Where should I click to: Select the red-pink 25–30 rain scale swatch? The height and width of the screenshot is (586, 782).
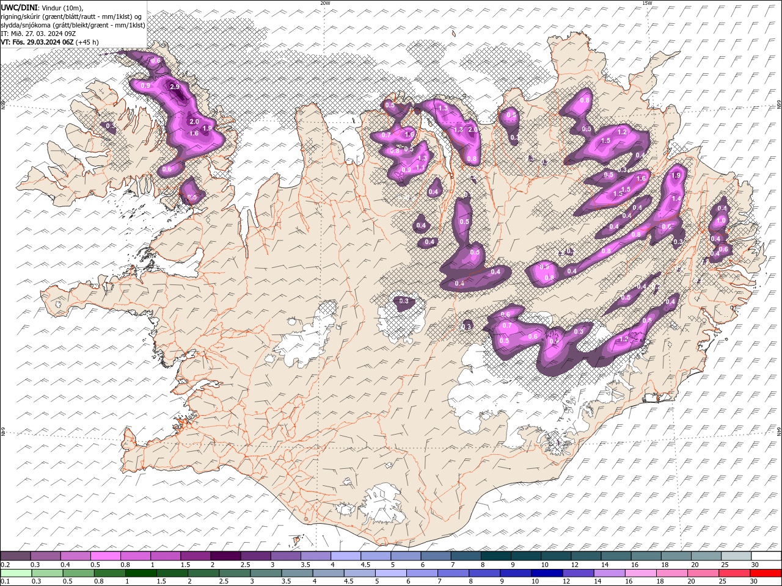coord(735,573)
